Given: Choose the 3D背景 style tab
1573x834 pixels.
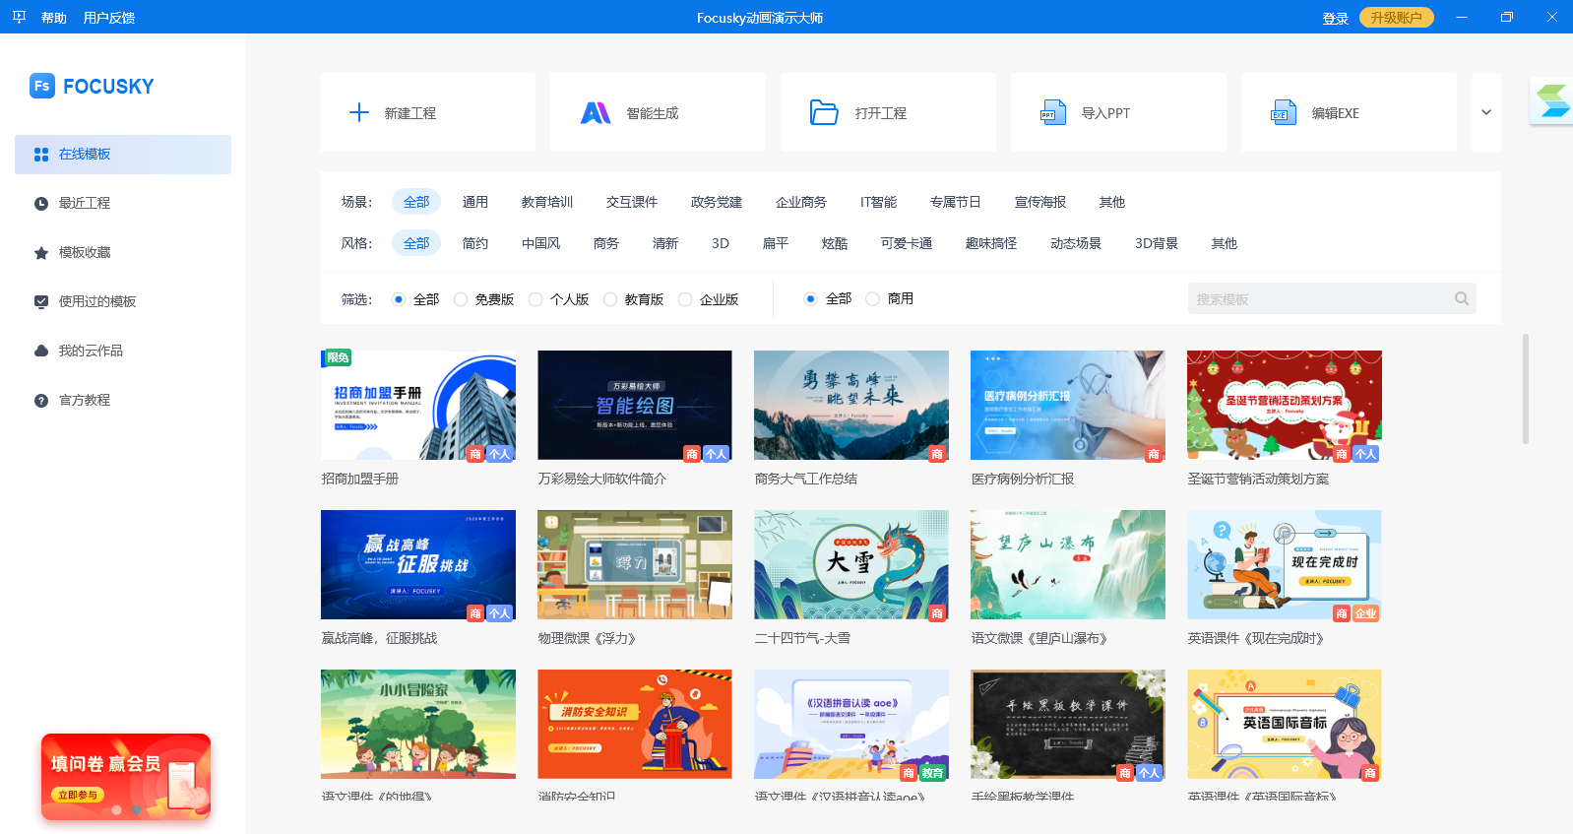Looking at the screenshot, I should click(1156, 243).
